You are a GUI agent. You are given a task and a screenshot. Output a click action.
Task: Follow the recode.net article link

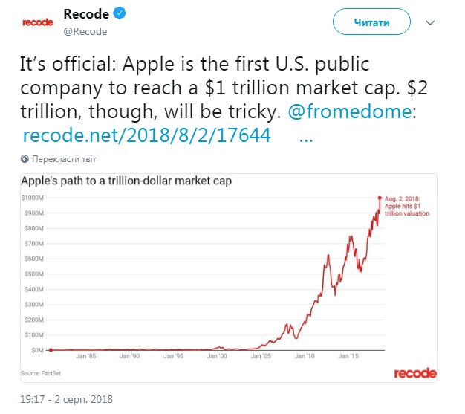146,135
